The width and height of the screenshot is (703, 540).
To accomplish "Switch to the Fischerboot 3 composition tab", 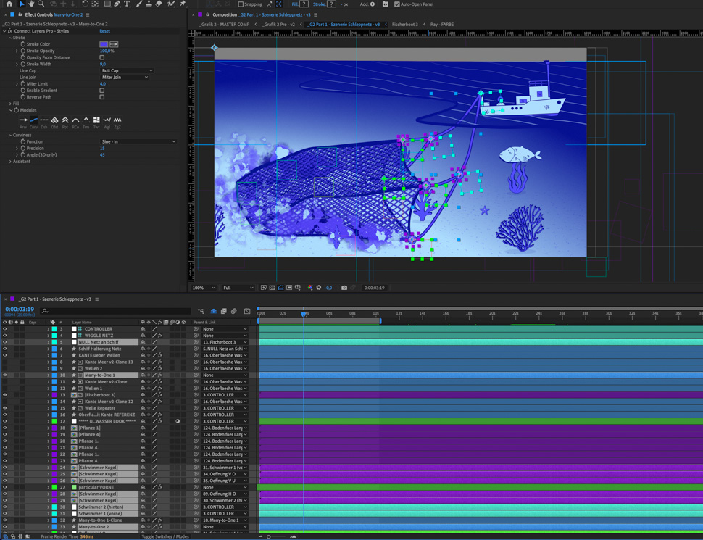I will click(x=405, y=25).
